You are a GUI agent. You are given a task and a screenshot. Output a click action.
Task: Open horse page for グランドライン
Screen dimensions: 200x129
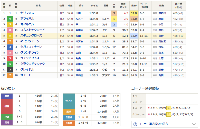point(30,52)
